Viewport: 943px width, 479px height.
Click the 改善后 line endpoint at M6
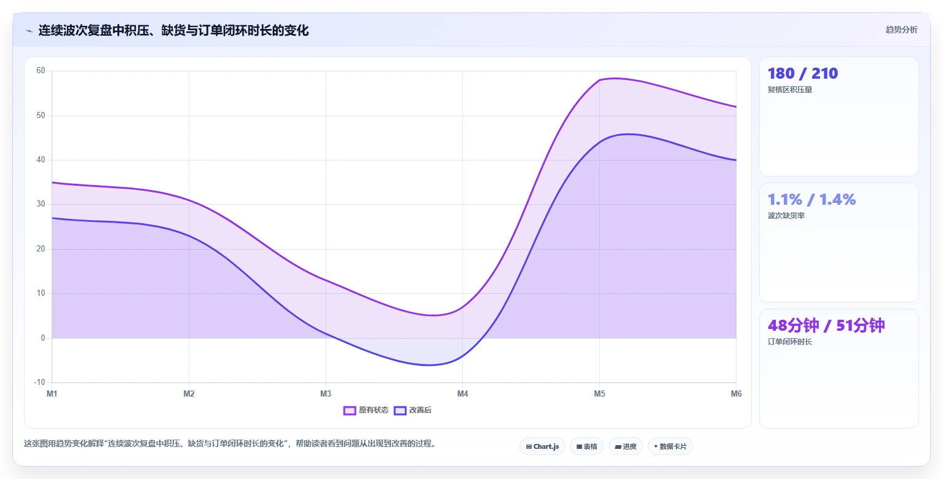pos(736,160)
